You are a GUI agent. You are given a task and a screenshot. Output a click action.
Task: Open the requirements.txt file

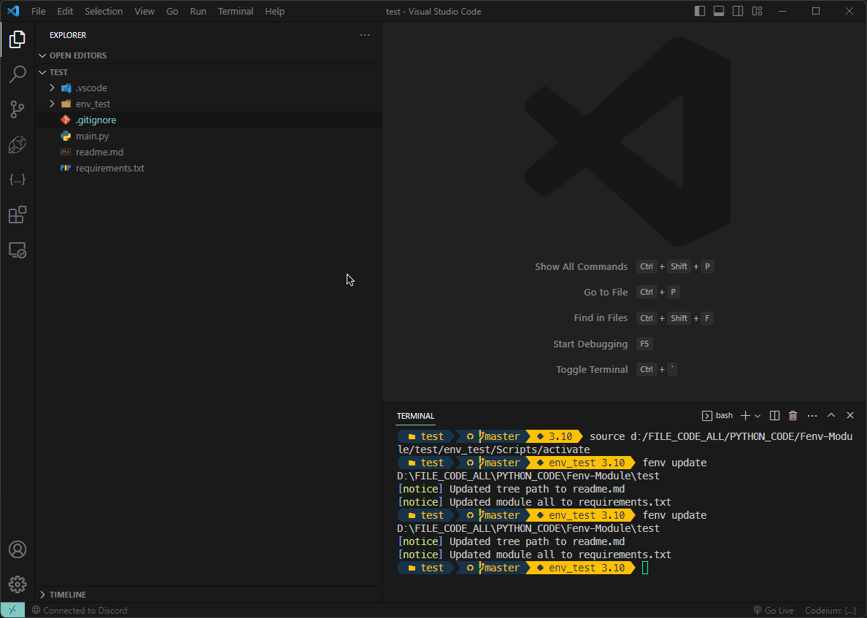point(209,168)
